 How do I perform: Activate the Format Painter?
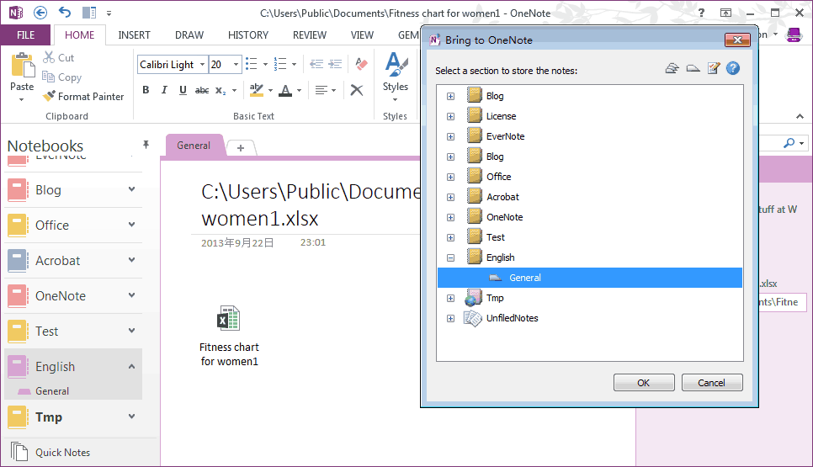click(x=83, y=97)
